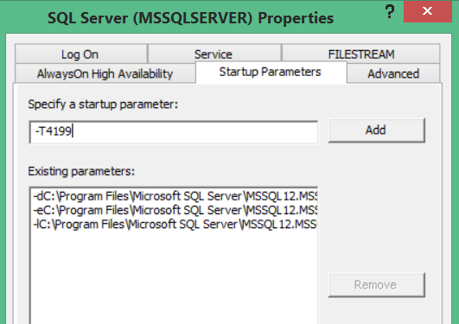Click empty space inside startup parameter textbox
This screenshot has width=459, height=324.
pos(194,131)
